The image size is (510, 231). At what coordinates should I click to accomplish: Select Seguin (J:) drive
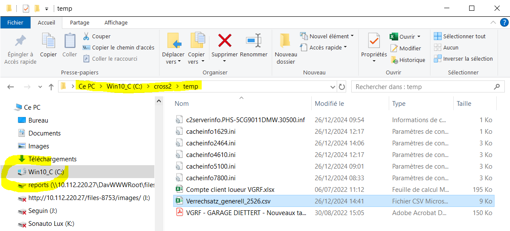[43, 211]
